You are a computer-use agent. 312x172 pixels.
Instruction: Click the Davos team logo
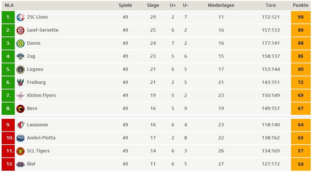[20, 43]
